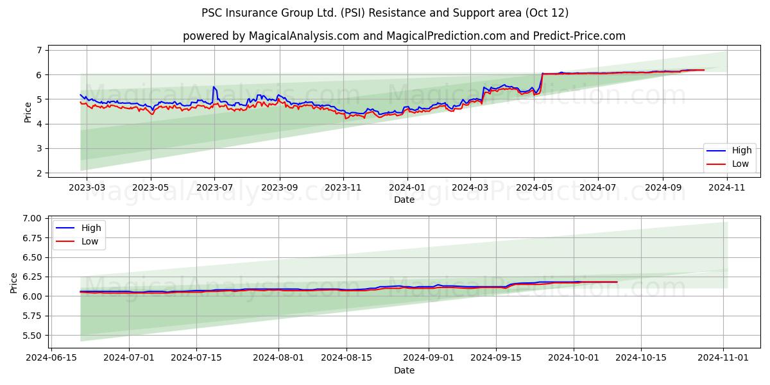Click the '2024-07-15' tick label

pos(196,357)
